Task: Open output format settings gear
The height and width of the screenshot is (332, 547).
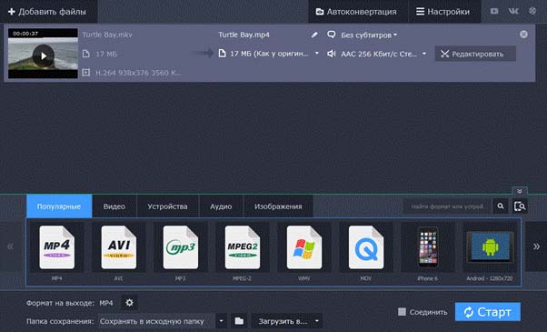Action: point(129,303)
